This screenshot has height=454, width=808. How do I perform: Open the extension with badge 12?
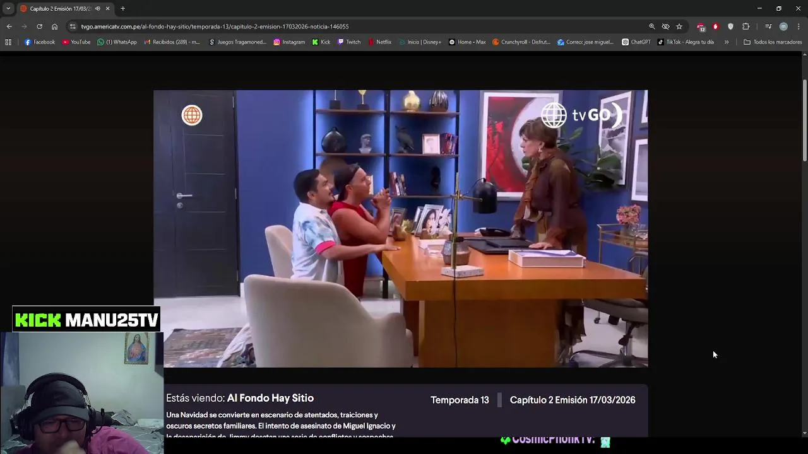(701, 26)
